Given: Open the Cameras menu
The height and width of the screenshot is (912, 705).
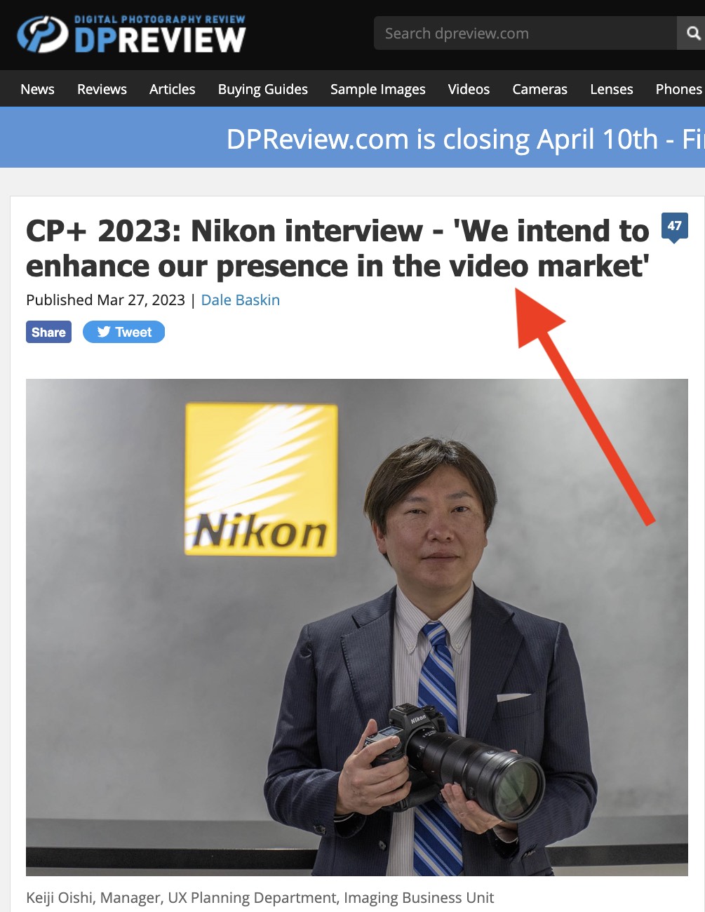Looking at the screenshot, I should 539,89.
